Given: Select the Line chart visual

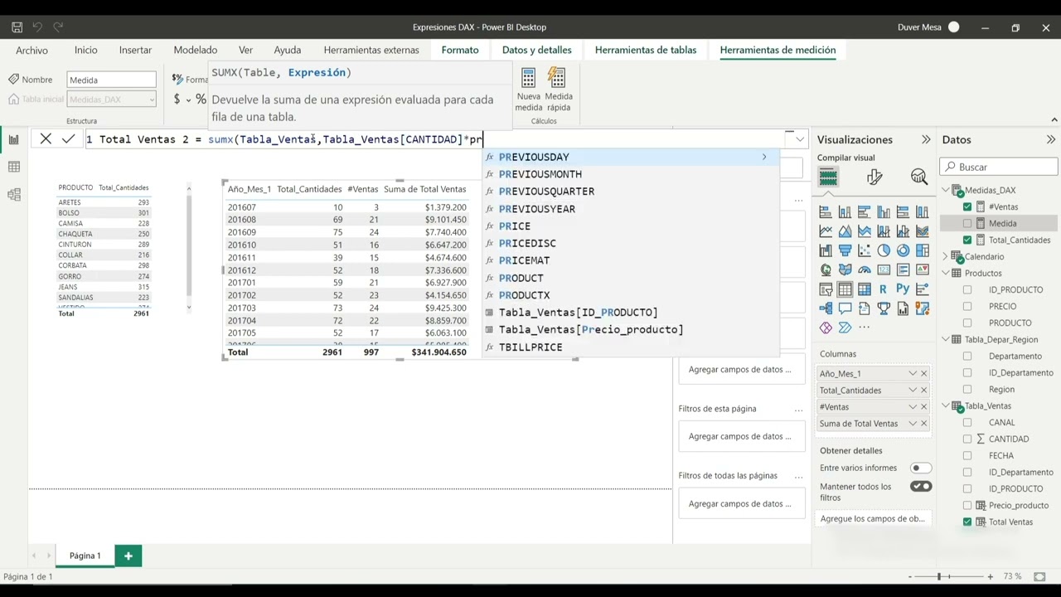Looking at the screenshot, I should (826, 231).
